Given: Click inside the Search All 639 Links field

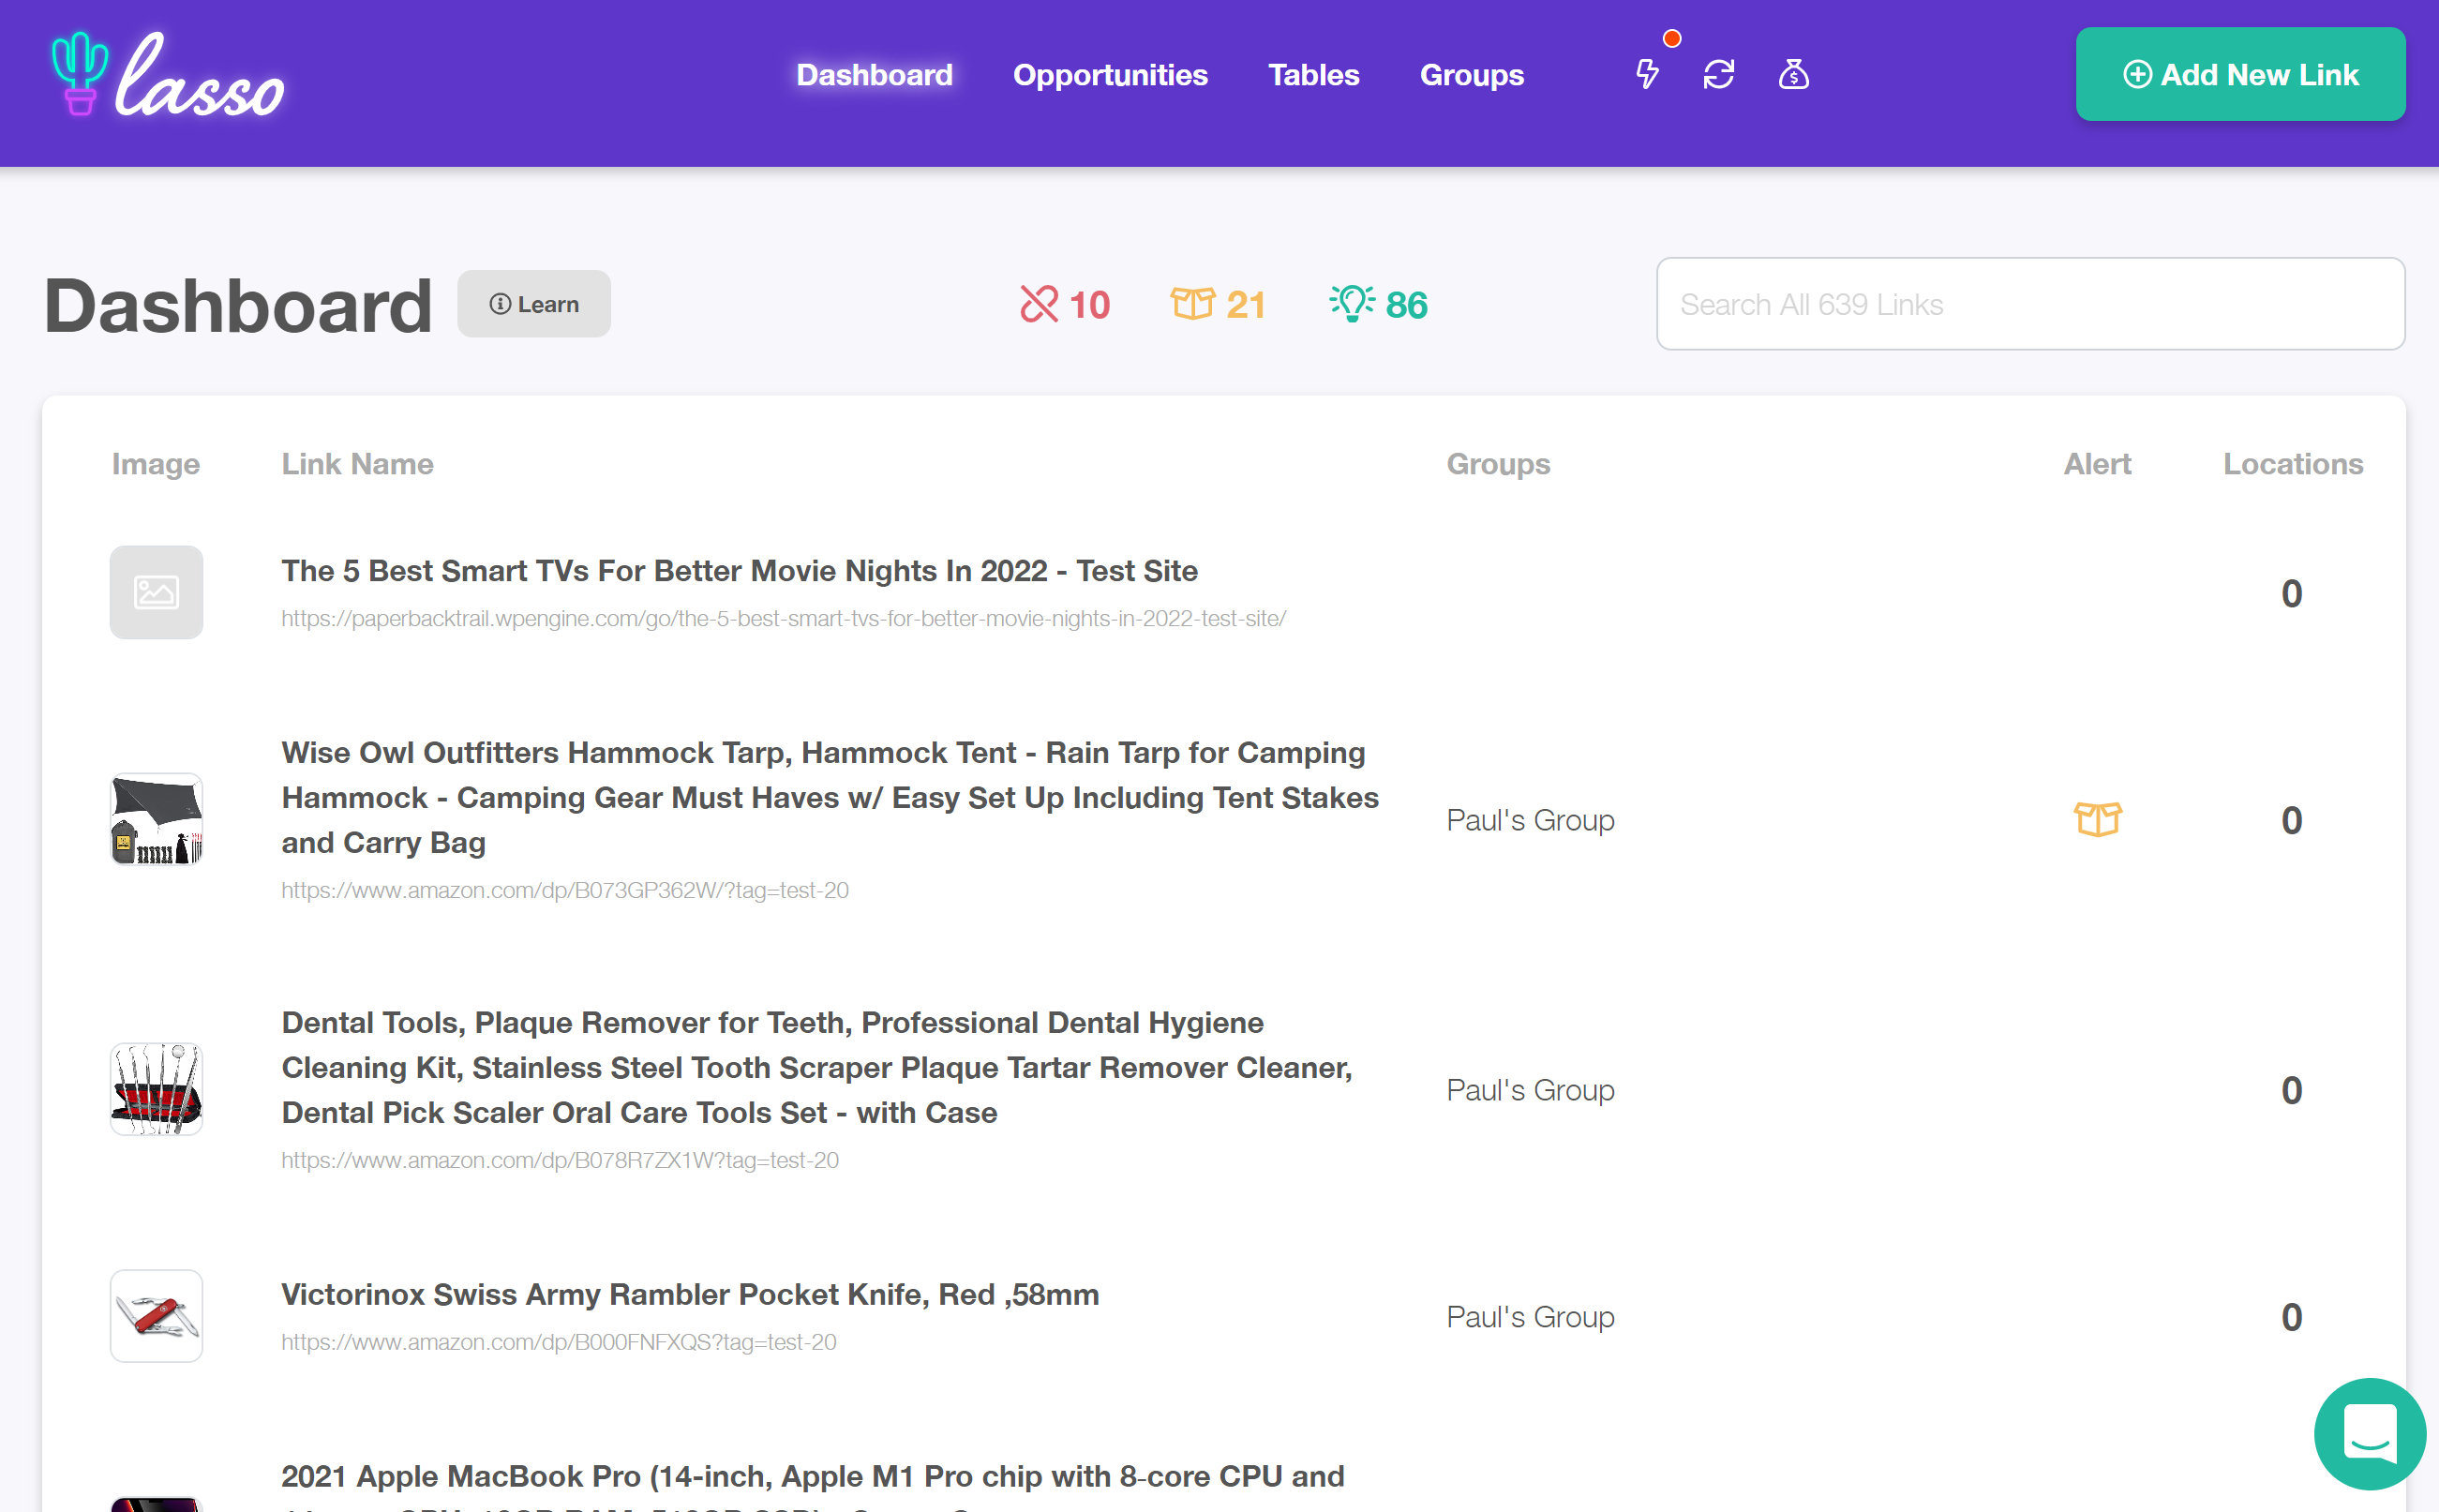Looking at the screenshot, I should tap(2030, 304).
